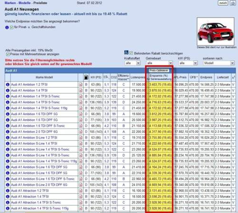The height and width of the screenshot is (213, 238).
Task: Click the 'Marke Modell' column header
Action: coord(44,77)
